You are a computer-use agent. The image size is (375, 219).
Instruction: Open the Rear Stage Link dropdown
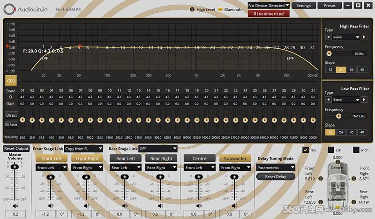(158, 149)
